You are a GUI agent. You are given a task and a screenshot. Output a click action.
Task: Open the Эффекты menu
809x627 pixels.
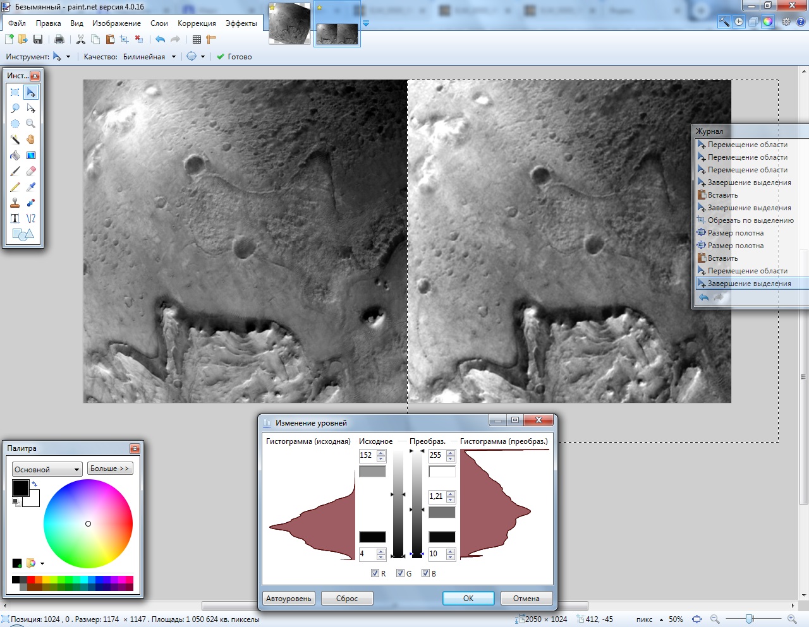click(241, 23)
